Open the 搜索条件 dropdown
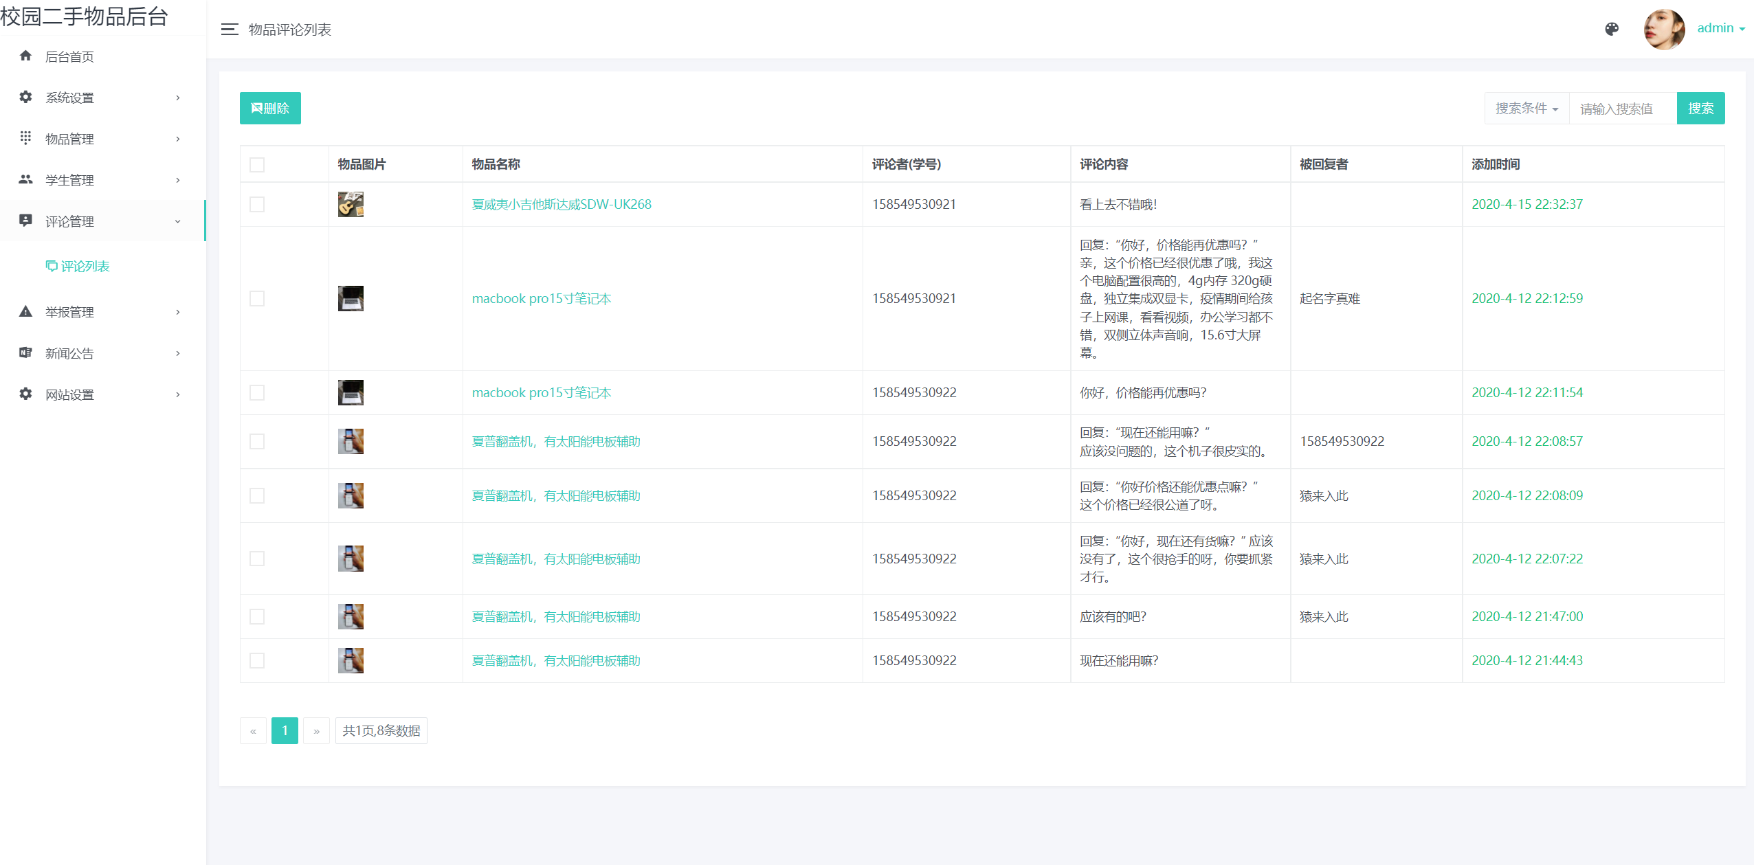 pos(1527,109)
